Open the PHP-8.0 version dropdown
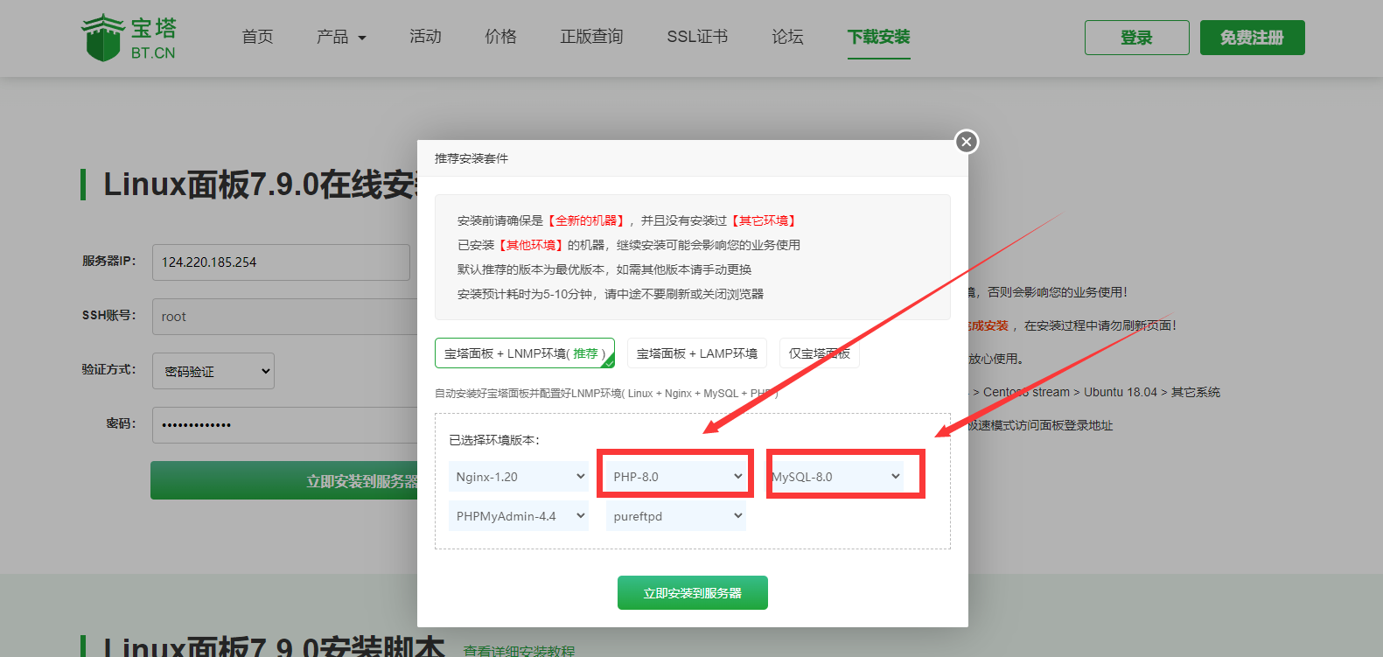 coord(676,477)
